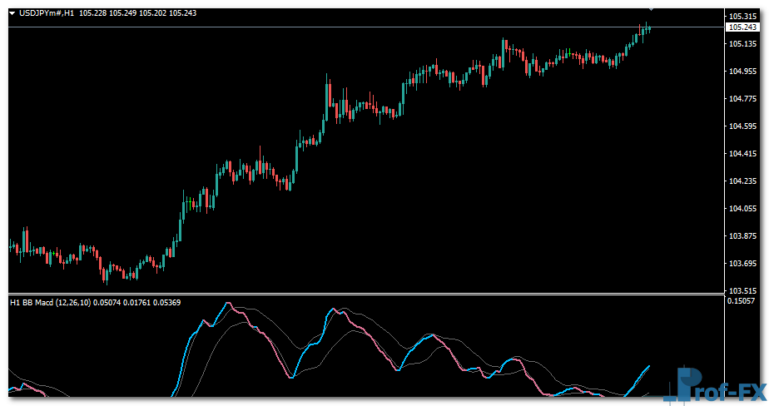
Task: Click the USDJPYm#,H1 chart symbol label
Action: pos(47,13)
